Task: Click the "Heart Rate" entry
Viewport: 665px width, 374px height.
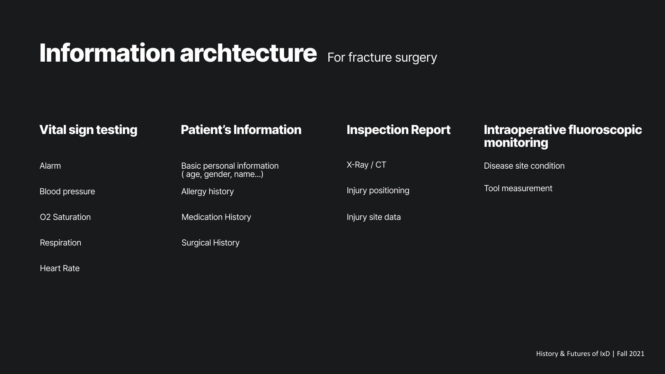Action: (60, 268)
